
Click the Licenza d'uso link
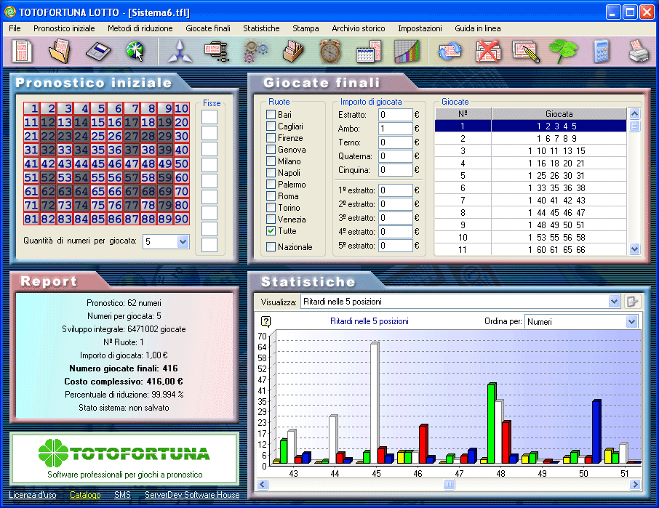(33, 495)
